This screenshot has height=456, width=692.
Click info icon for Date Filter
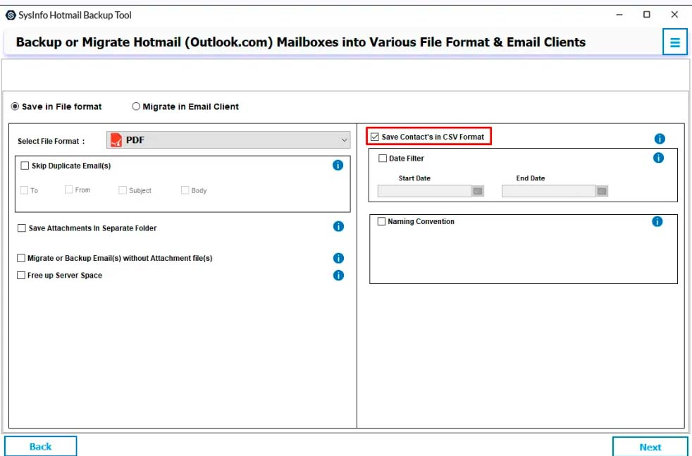[658, 158]
